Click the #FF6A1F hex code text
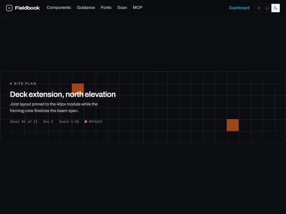 (96, 122)
